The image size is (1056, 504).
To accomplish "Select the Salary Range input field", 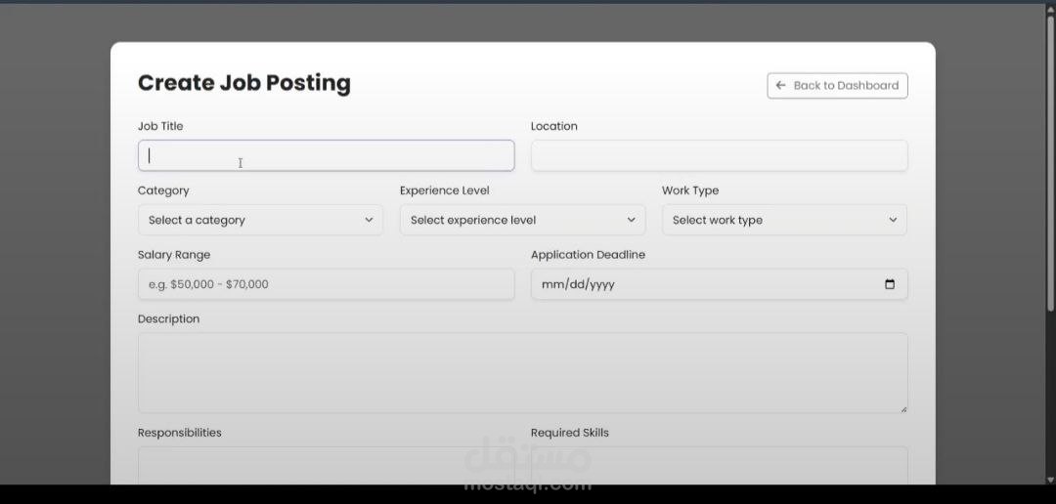I will [x=326, y=284].
